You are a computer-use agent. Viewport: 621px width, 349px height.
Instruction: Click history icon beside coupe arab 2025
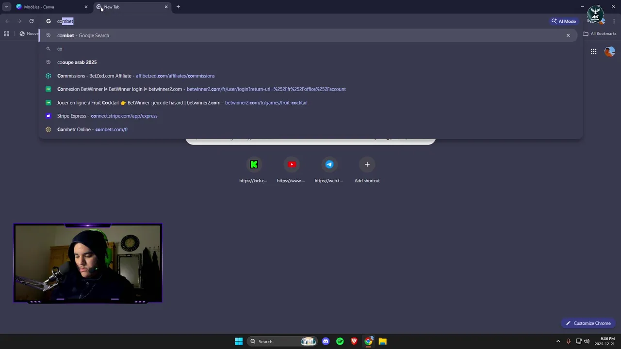(x=48, y=62)
